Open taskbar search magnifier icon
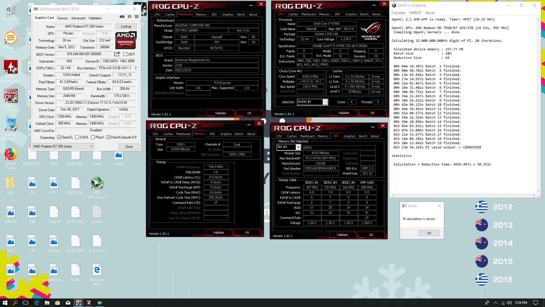545x307 pixels. [15, 303]
